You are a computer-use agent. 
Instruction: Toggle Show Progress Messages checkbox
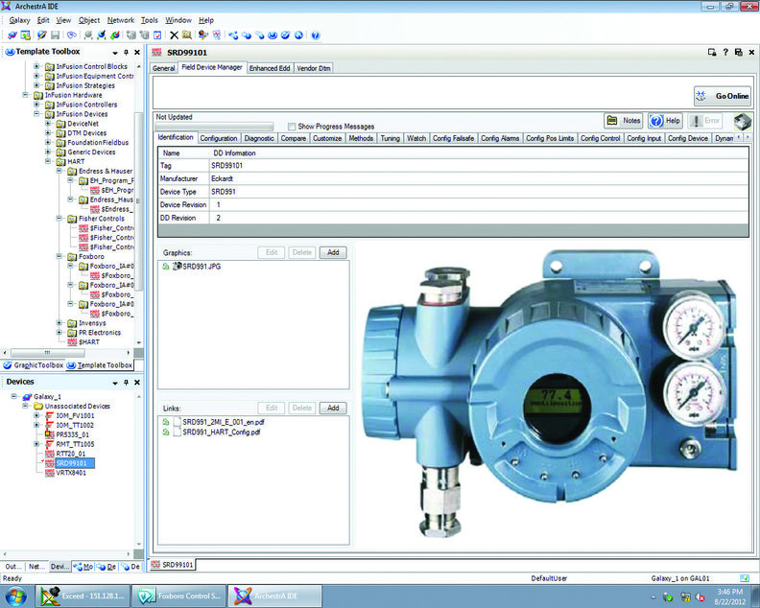point(292,127)
